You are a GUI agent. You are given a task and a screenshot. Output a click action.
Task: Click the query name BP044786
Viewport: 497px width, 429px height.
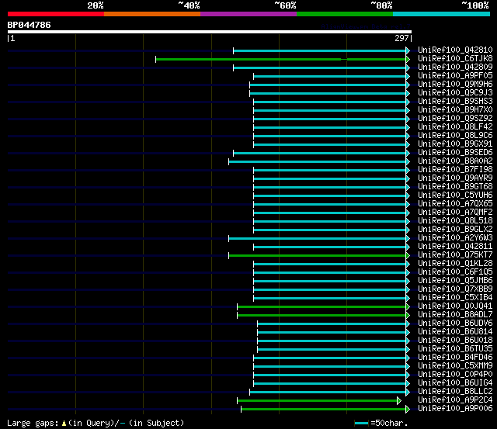(x=30, y=25)
